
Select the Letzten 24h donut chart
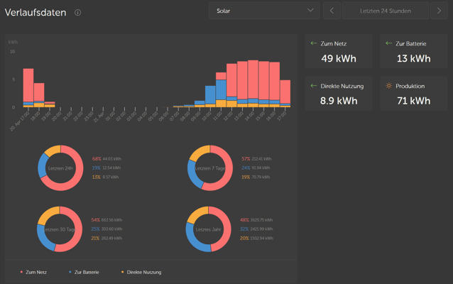pyautogui.click(x=60, y=168)
